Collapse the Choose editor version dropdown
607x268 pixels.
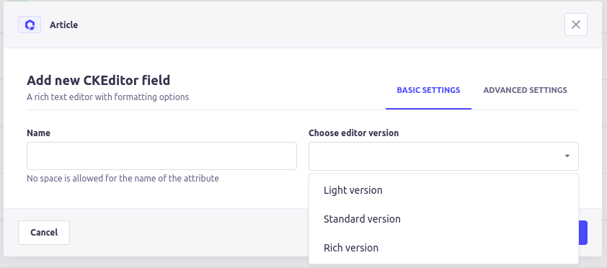coord(443,156)
